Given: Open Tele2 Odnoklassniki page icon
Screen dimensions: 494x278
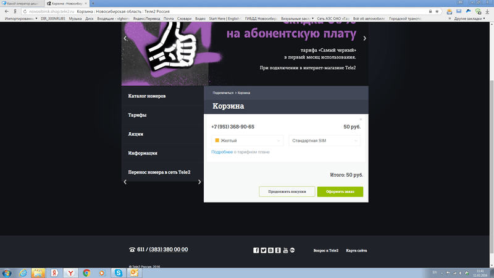Looking at the screenshot, I should coord(278,250).
